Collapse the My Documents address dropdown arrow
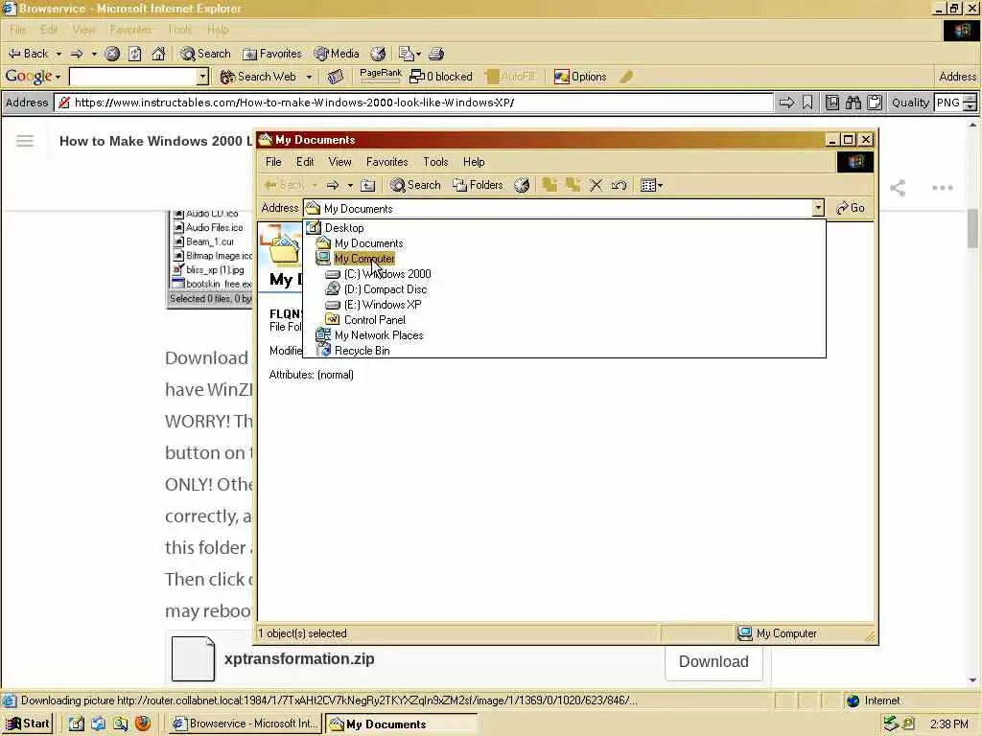Screen dimensions: 982x736 (818, 208)
